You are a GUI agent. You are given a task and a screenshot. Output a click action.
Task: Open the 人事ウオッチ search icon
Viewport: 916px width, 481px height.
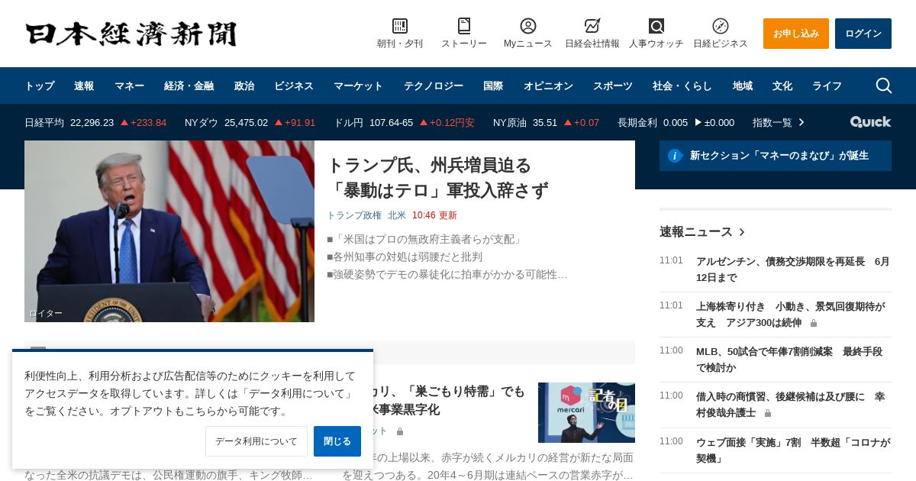coord(656,26)
